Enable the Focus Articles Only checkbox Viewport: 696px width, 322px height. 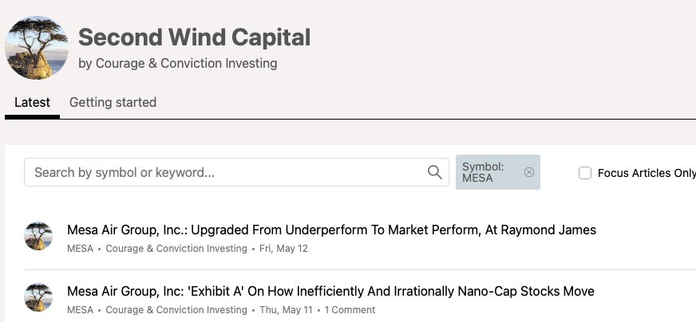point(585,173)
